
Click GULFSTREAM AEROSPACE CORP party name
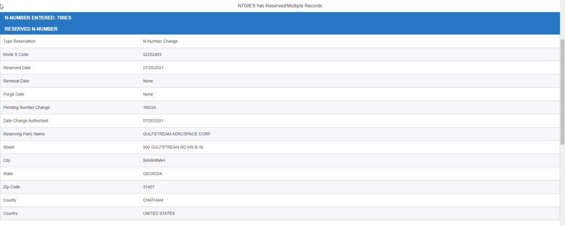[x=177, y=134]
